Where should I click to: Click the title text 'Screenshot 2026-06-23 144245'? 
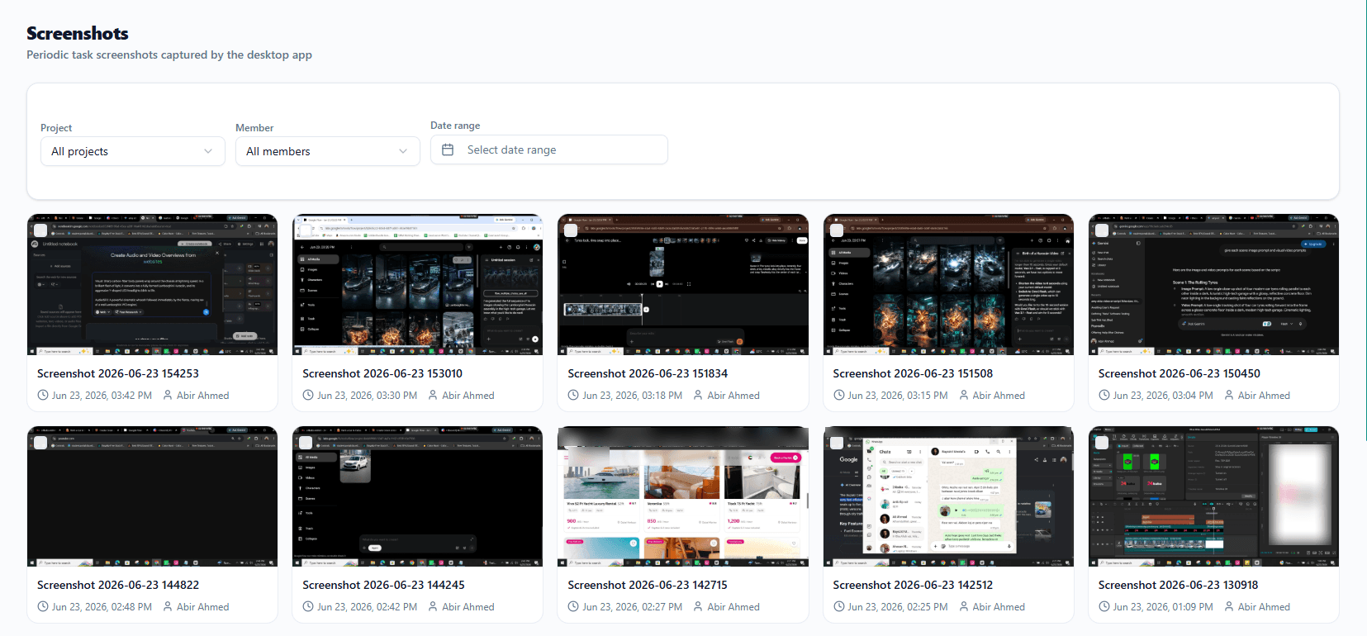[x=383, y=585]
